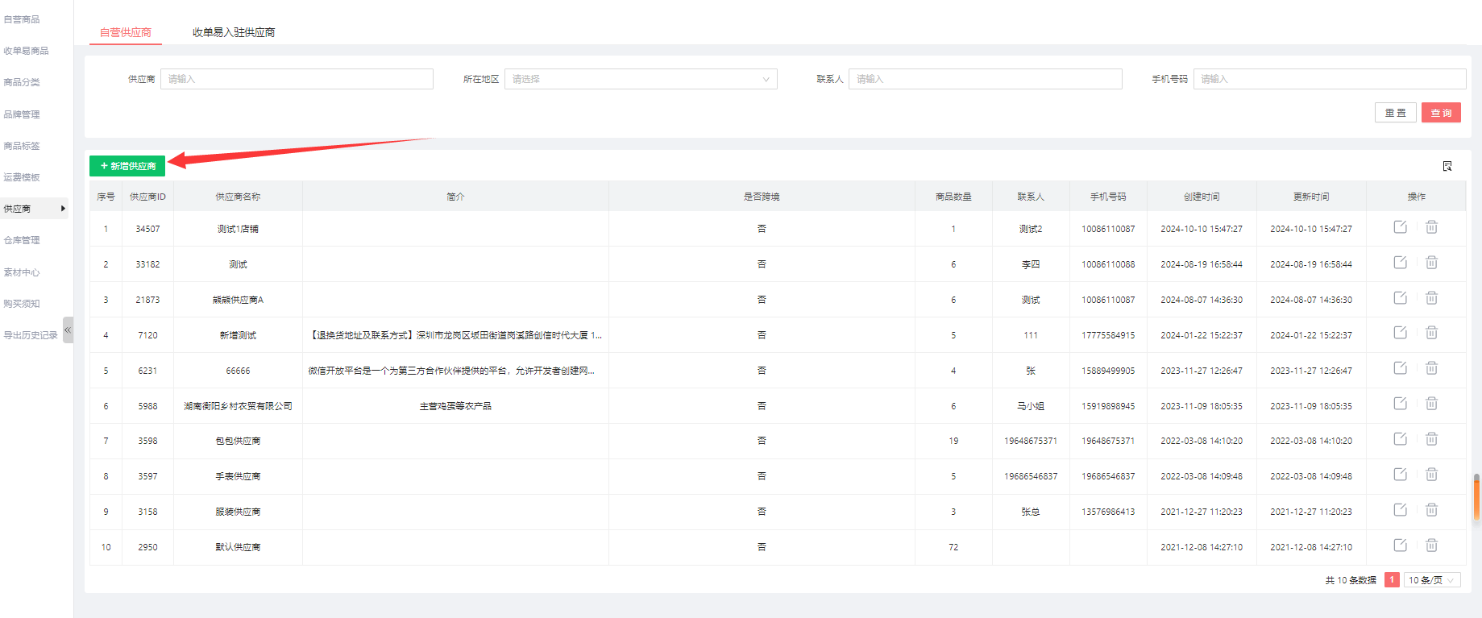Click the 重置 reset button
Viewport: 1482px width, 618px height.
click(1395, 113)
